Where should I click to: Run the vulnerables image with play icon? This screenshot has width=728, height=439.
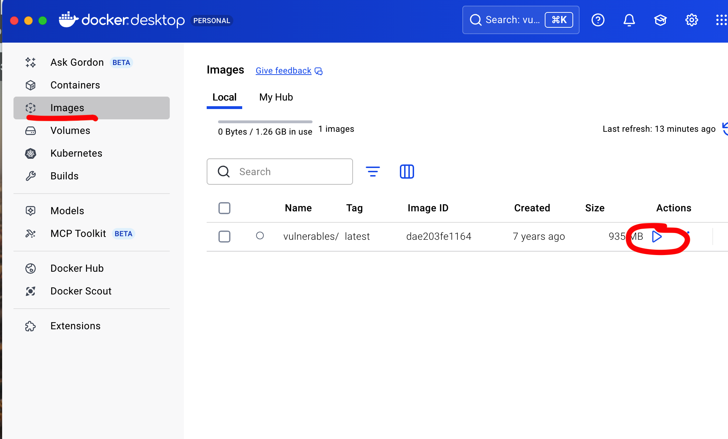coord(657,236)
